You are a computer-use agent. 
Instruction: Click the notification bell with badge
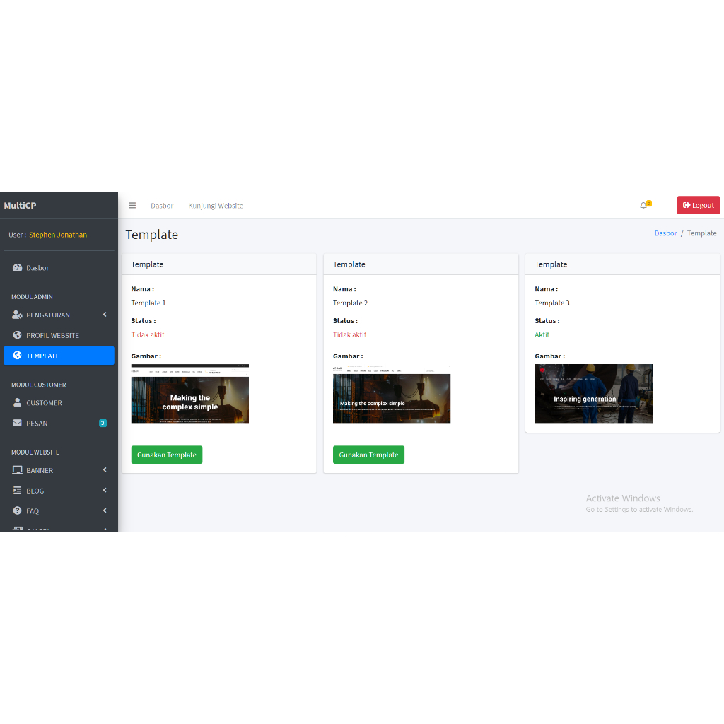pos(643,205)
